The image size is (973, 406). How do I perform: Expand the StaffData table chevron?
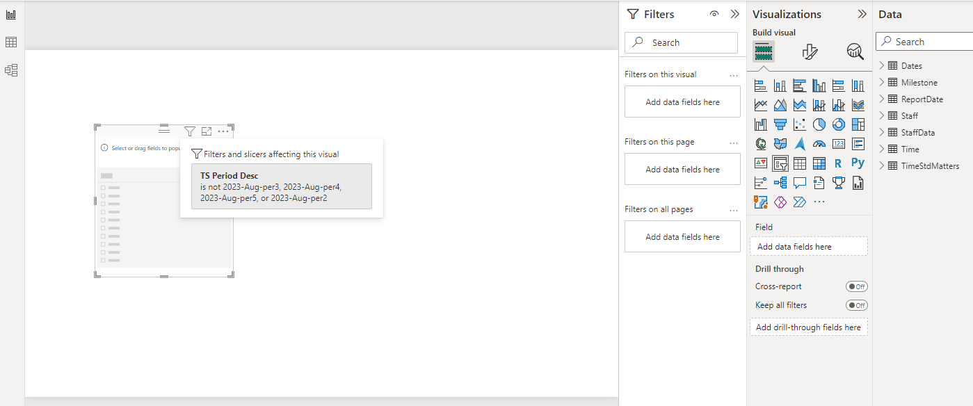click(x=882, y=132)
